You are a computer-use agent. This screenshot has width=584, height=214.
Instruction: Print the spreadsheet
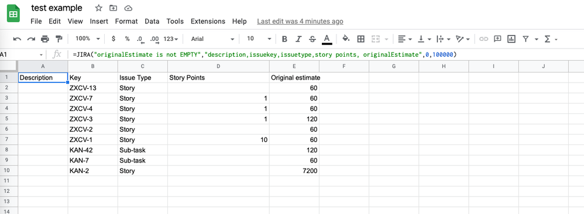tap(45, 39)
